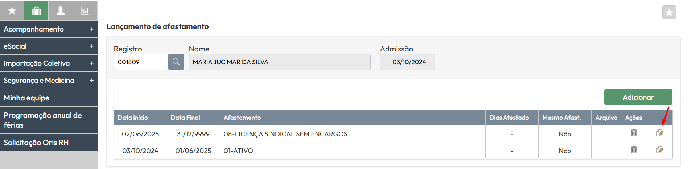
Task: Click the green Adicionar button
Action: [638, 97]
